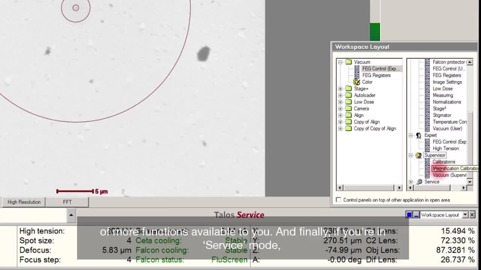Select High Tension under Expert
This screenshot has height=270, width=481.
click(445, 148)
